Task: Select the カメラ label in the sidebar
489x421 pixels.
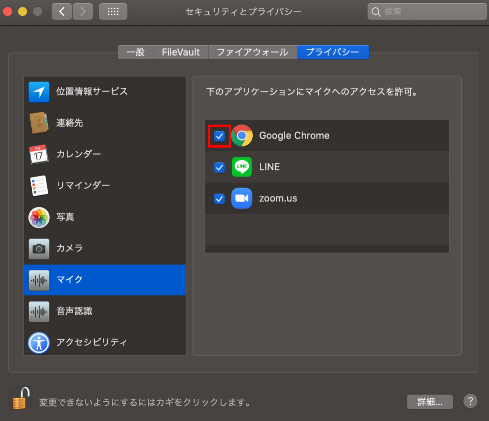Action: pyautogui.click(x=70, y=248)
